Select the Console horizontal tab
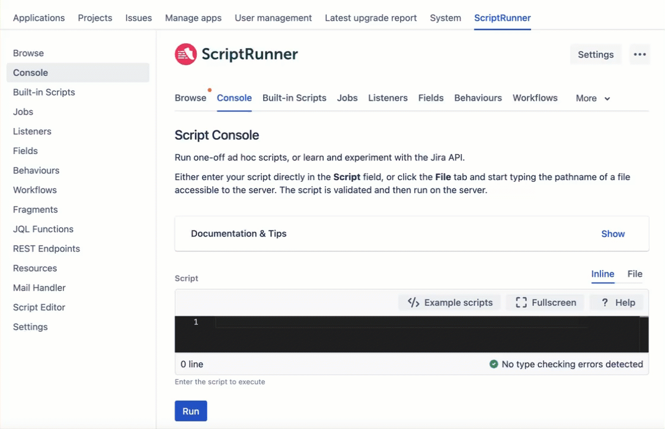Image resolution: width=665 pixels, height=429 pixels. tap(234, 98)
